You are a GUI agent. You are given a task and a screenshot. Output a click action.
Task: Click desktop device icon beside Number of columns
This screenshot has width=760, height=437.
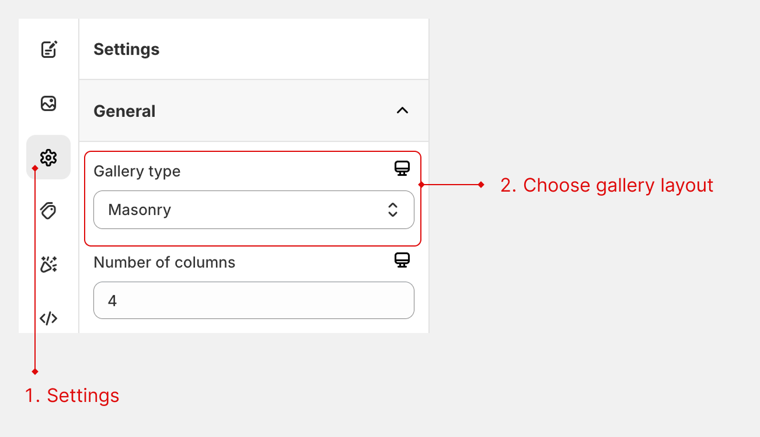[x=402, y=260]
